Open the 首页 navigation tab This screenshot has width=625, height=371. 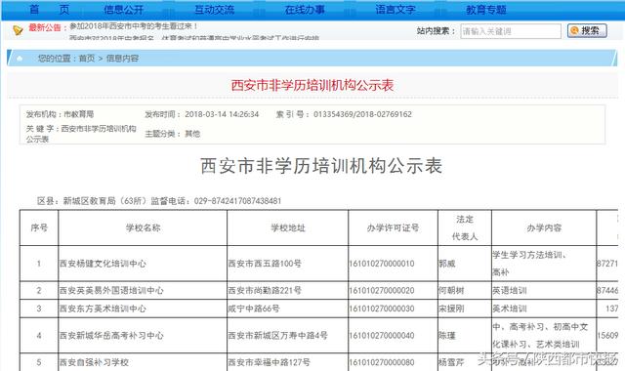click(x=50, y=9)
